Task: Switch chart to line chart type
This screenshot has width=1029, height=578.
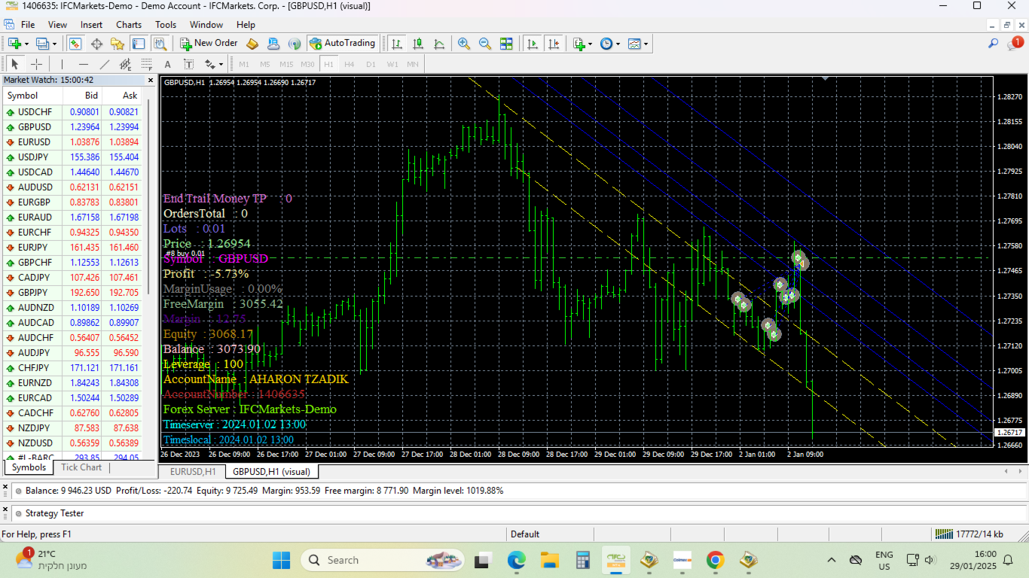Action: click(x=438, y=44)
